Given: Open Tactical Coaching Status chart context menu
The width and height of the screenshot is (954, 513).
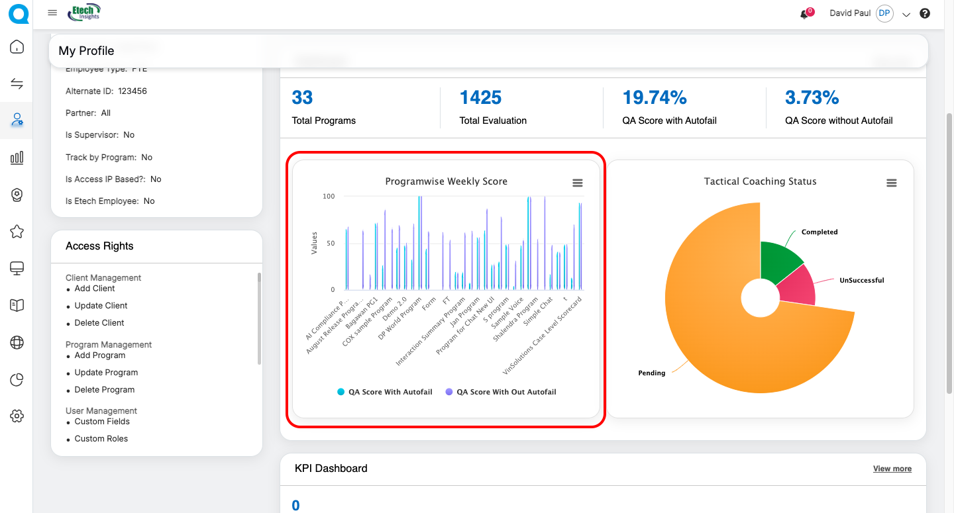Looking at the screenshot, I should pos(891,183).
